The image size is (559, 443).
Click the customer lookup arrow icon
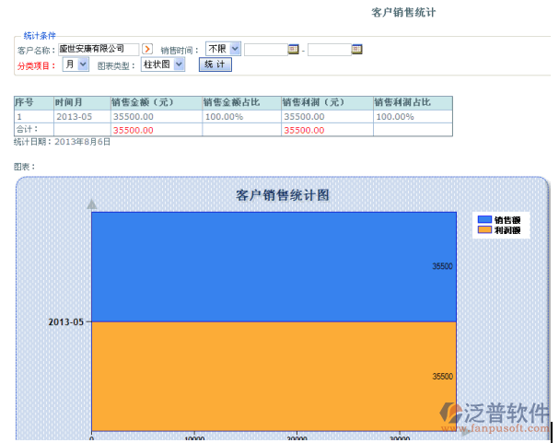point(146,49)
